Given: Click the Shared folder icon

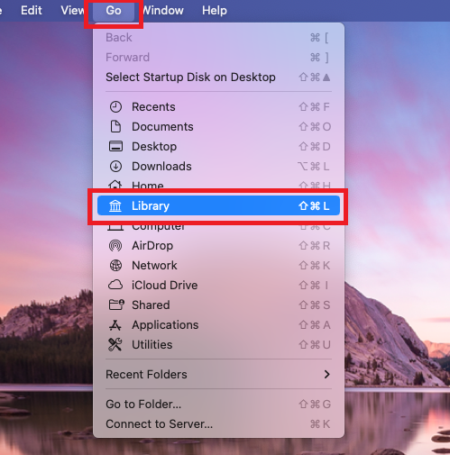Looking at the screenshot, I should click(116, 305).
